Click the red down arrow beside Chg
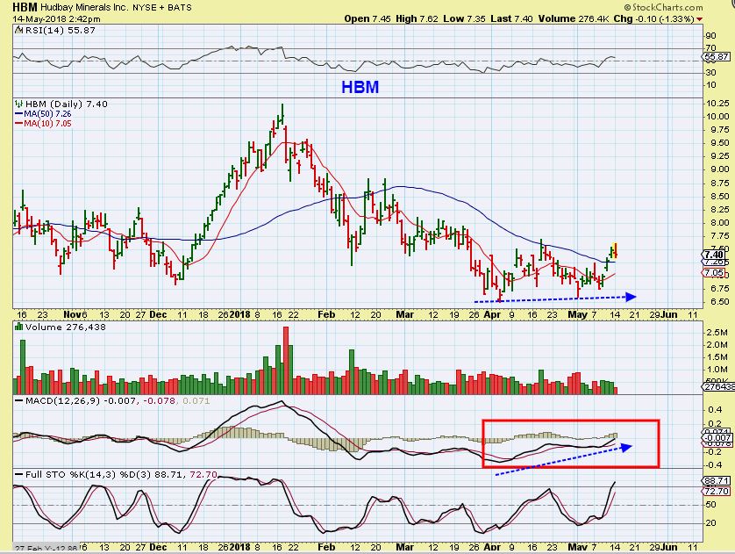The image size is (735, 554). click(x=699, y=19)
